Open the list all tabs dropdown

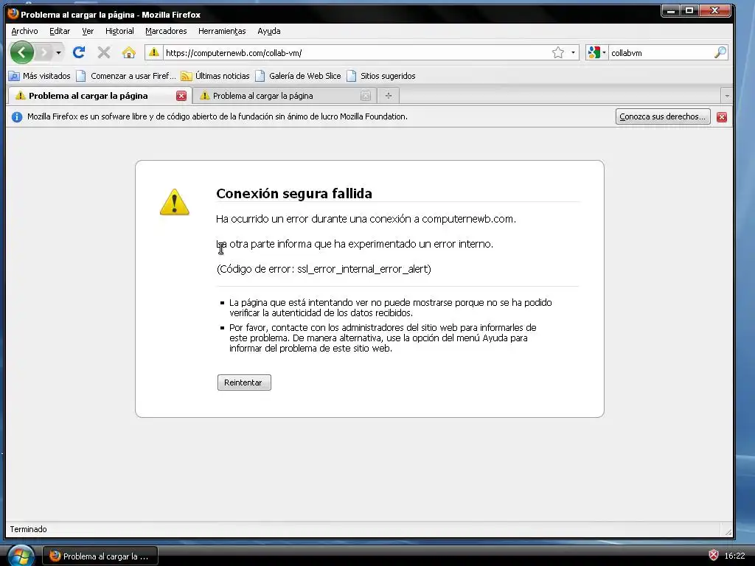[x=727, y=96]
